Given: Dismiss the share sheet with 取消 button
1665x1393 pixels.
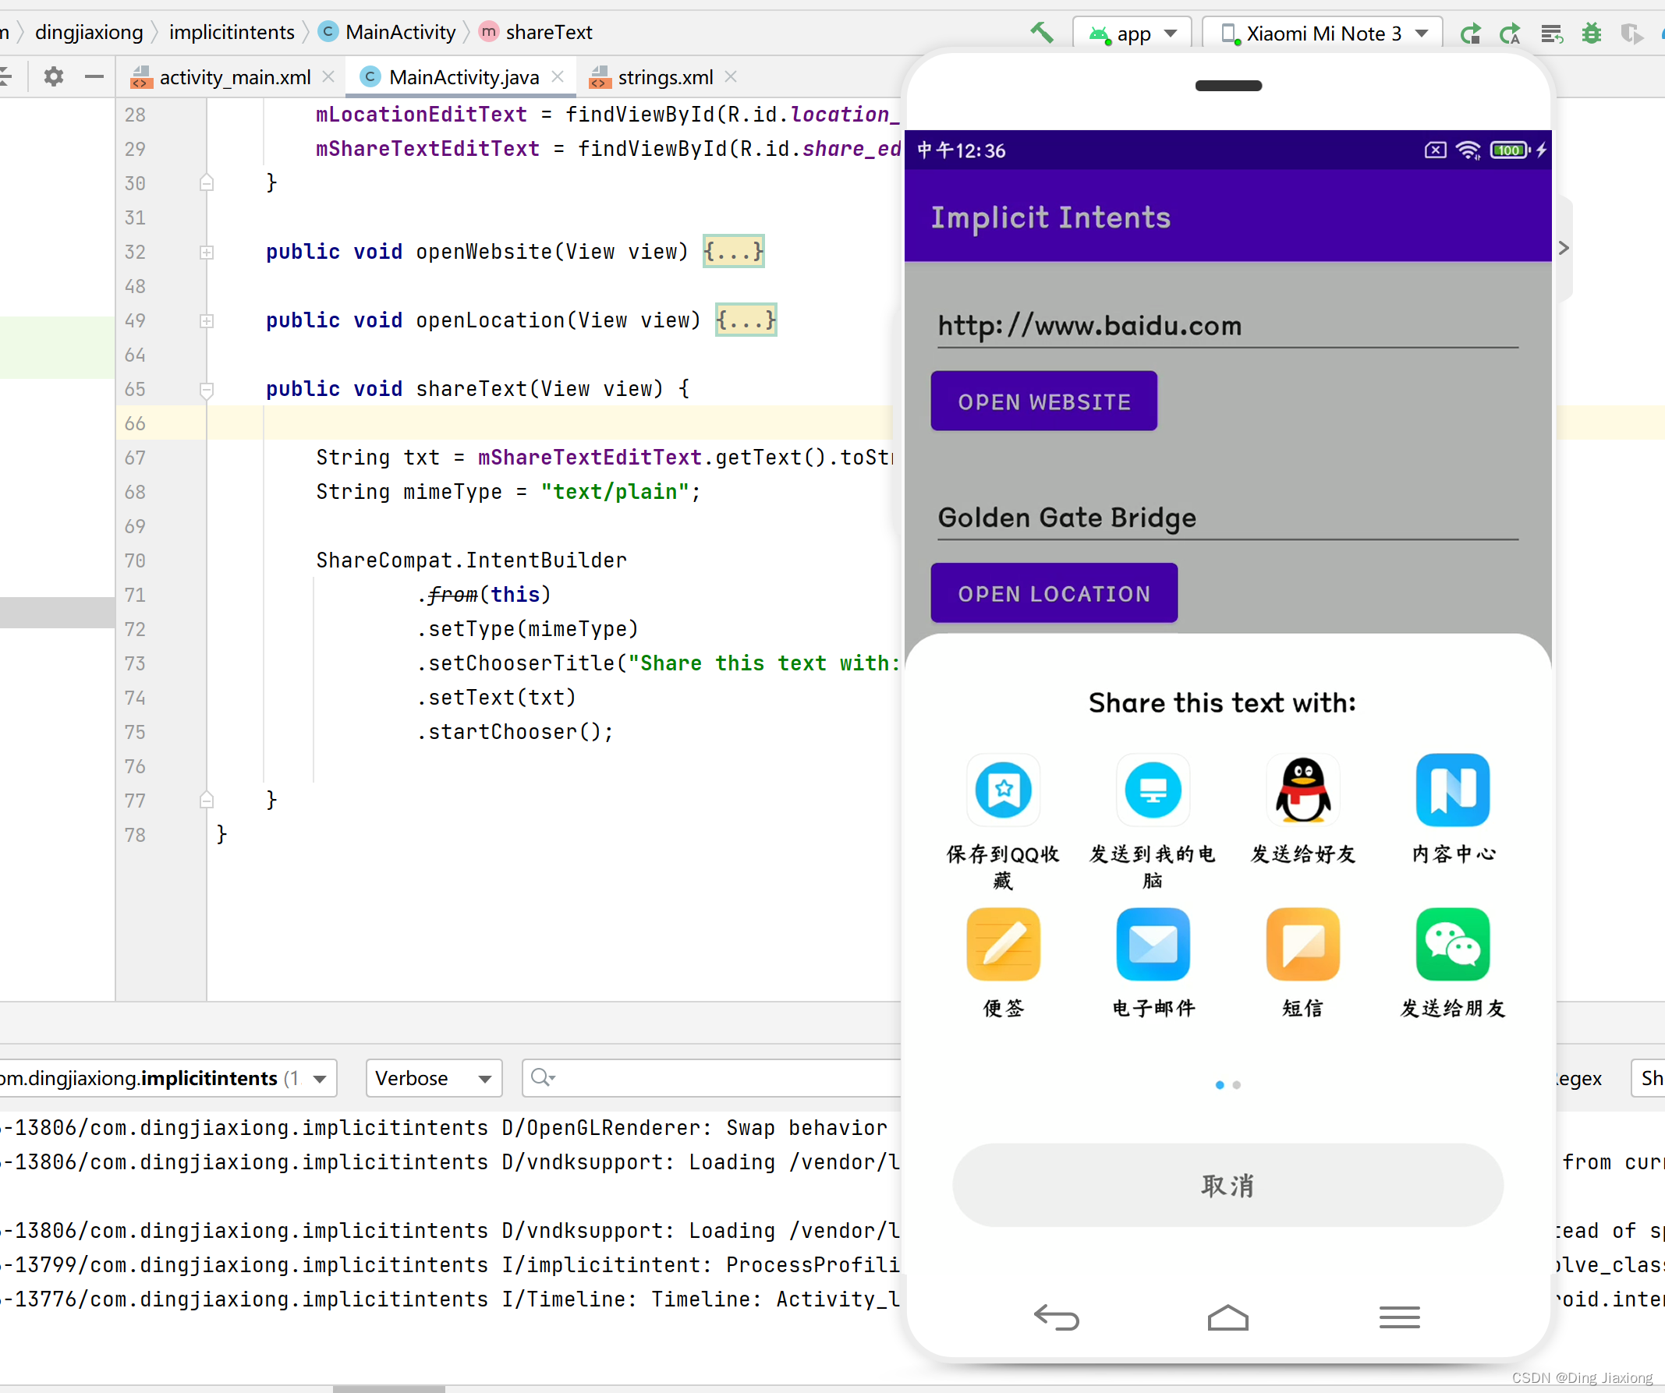Looking at the screenshot, I should pos(1227,1186).
